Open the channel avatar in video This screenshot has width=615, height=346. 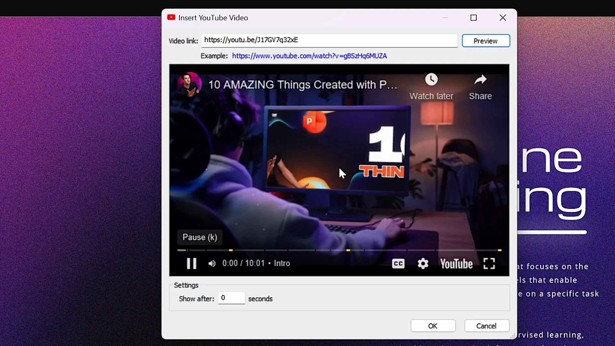pyautogui.click(x=190, y=85)
